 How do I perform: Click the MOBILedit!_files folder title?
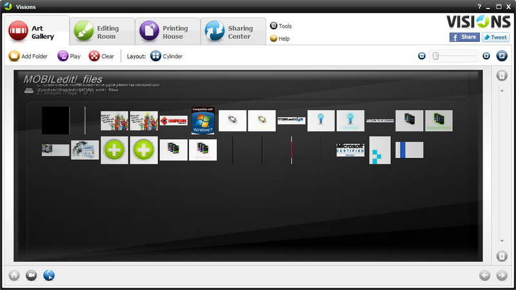click(63, 79)
